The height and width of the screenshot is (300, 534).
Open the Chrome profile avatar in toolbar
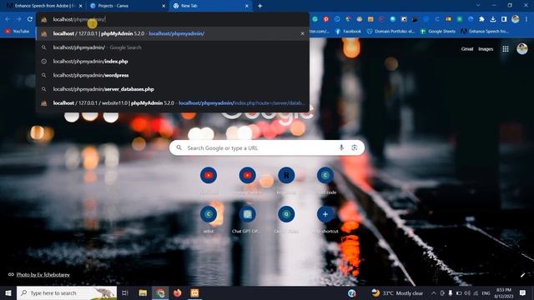(x=516, y=19)
